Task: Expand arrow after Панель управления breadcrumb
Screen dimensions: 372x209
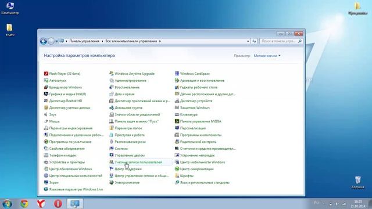Action: (x=102, y=41)
